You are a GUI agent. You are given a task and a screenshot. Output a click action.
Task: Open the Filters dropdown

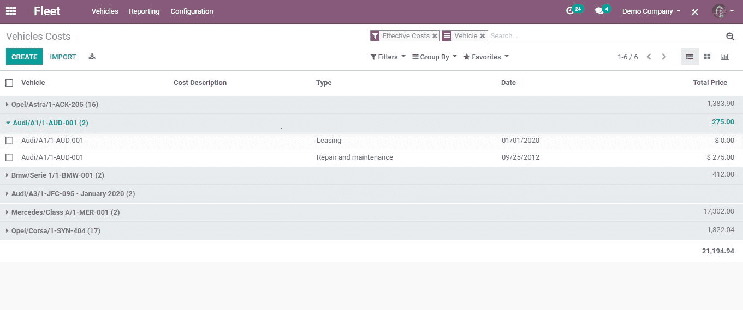388,57
